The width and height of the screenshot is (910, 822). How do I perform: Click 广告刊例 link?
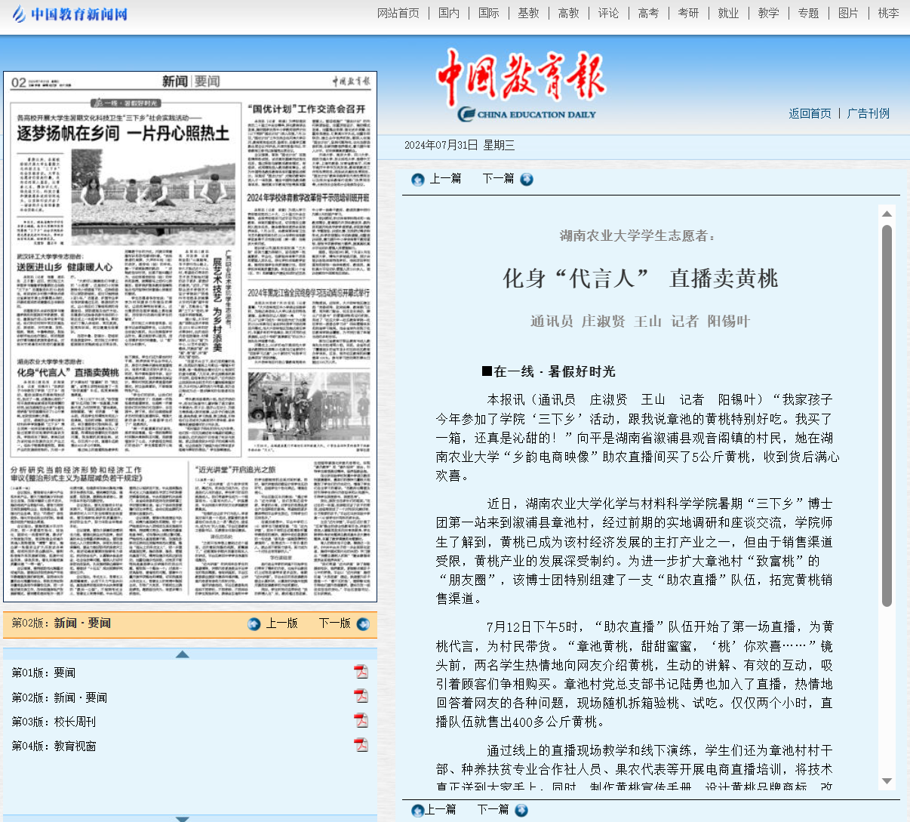click(x=868, y=113)
